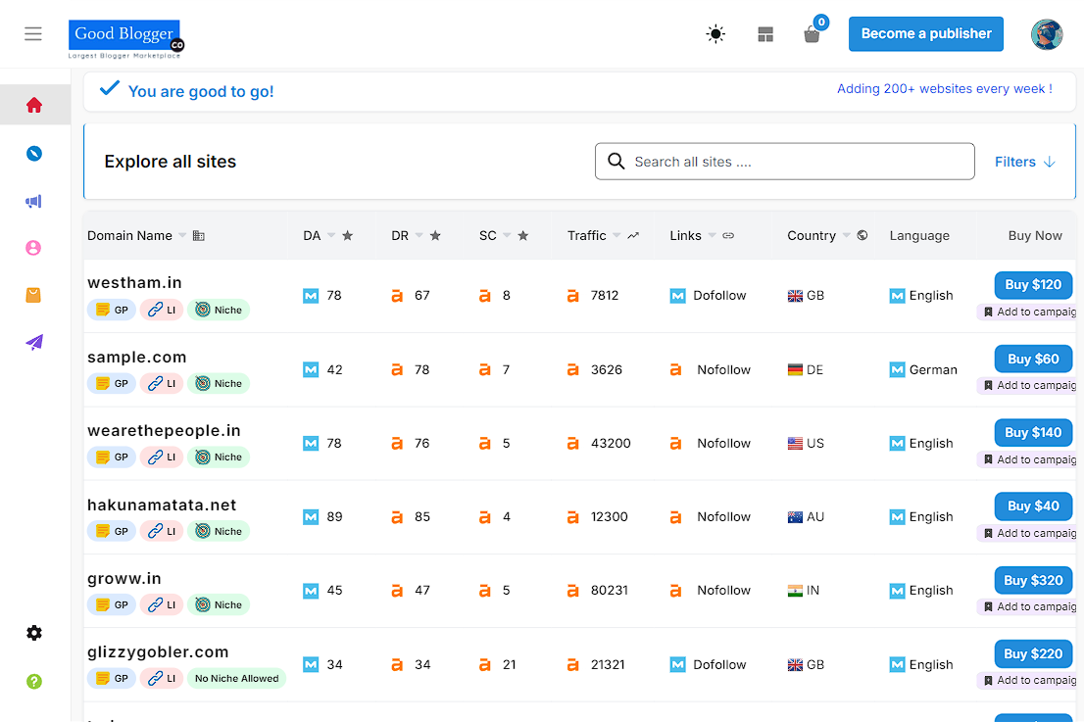Open westham.in domain listing

[135, 282]
